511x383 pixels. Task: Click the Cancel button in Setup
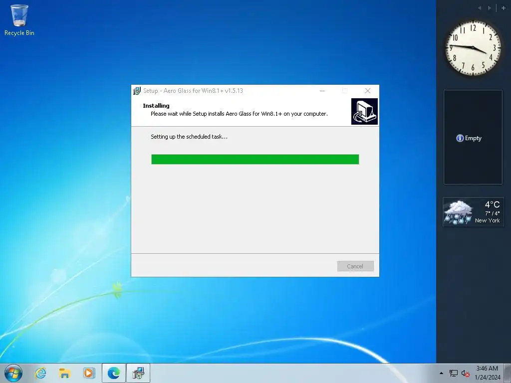click(x=355, y=266)
